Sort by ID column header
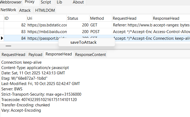The image size is (190, 117). (15, 18)
